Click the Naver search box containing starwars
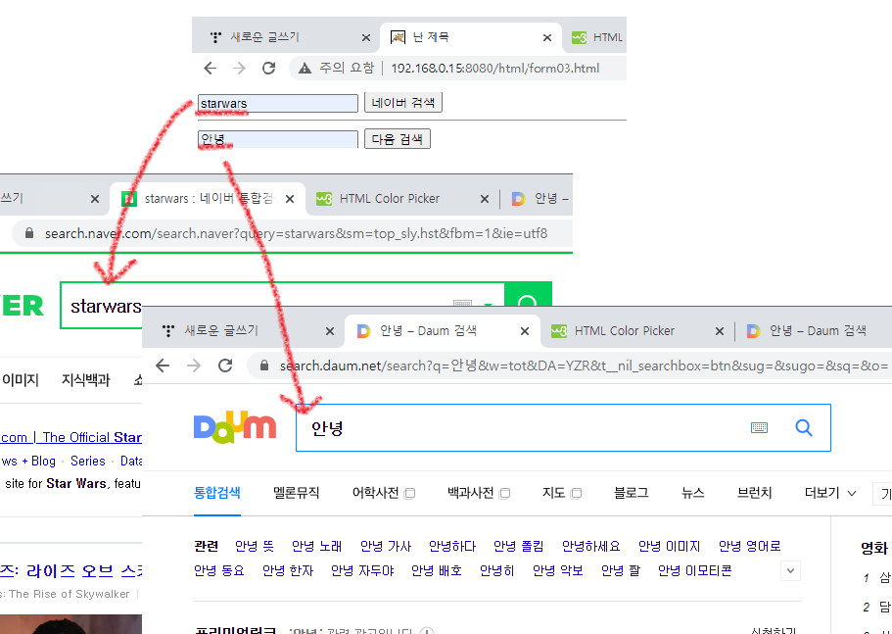Screen dimensions: 892x634 click(x=282, y=306)
